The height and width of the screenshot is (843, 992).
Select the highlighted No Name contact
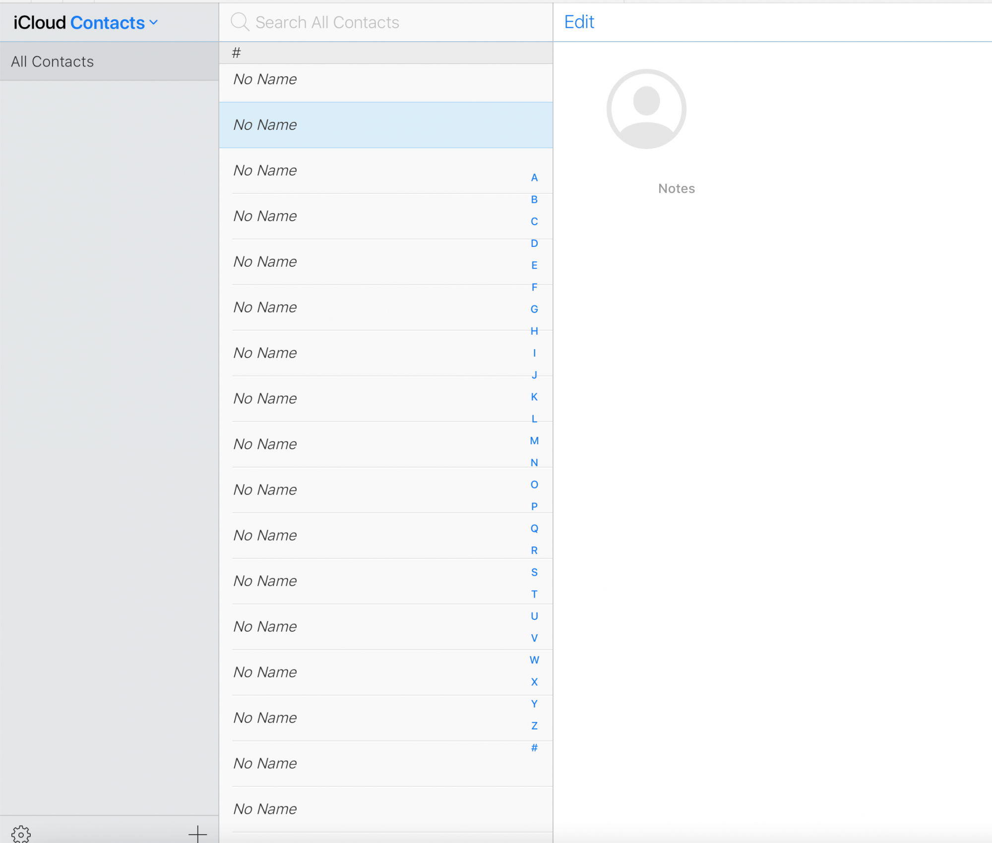[x=385, y=125]
